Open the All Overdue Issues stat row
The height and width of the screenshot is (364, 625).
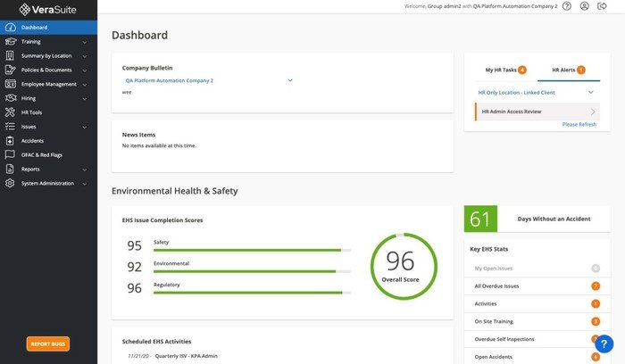pyautogui.click(x=537, y=286)
